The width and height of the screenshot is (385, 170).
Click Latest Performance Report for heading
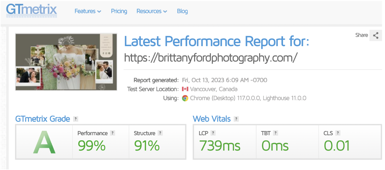tap(217, 41)
